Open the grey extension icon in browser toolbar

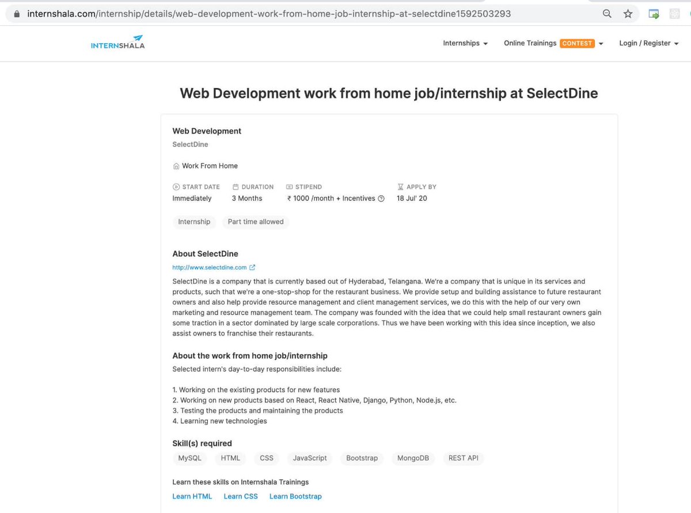pos(674,14)
